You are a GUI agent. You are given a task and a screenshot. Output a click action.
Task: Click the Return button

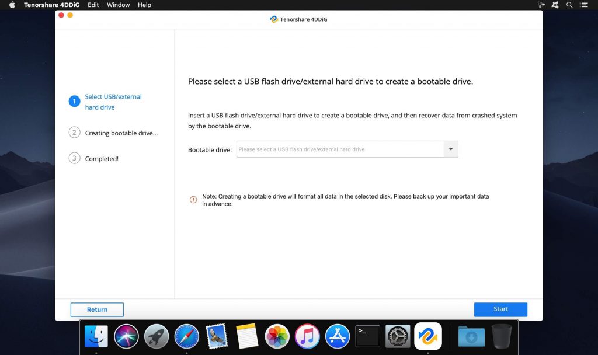(x=97, y=309)
